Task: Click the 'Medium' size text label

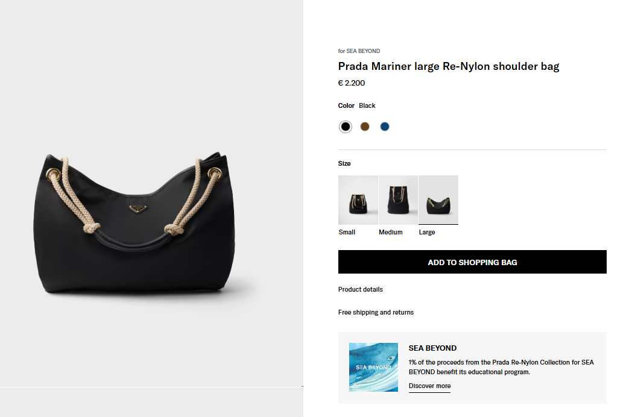Action: coord(391,232)
